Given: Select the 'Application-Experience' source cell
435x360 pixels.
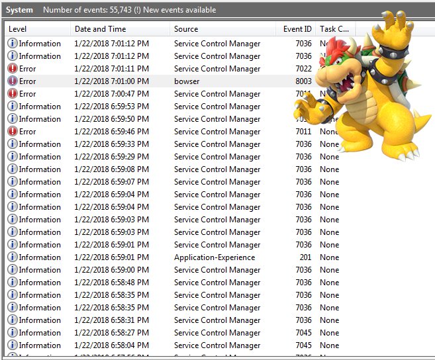Looking at the screenshot, I should point(215,257).
